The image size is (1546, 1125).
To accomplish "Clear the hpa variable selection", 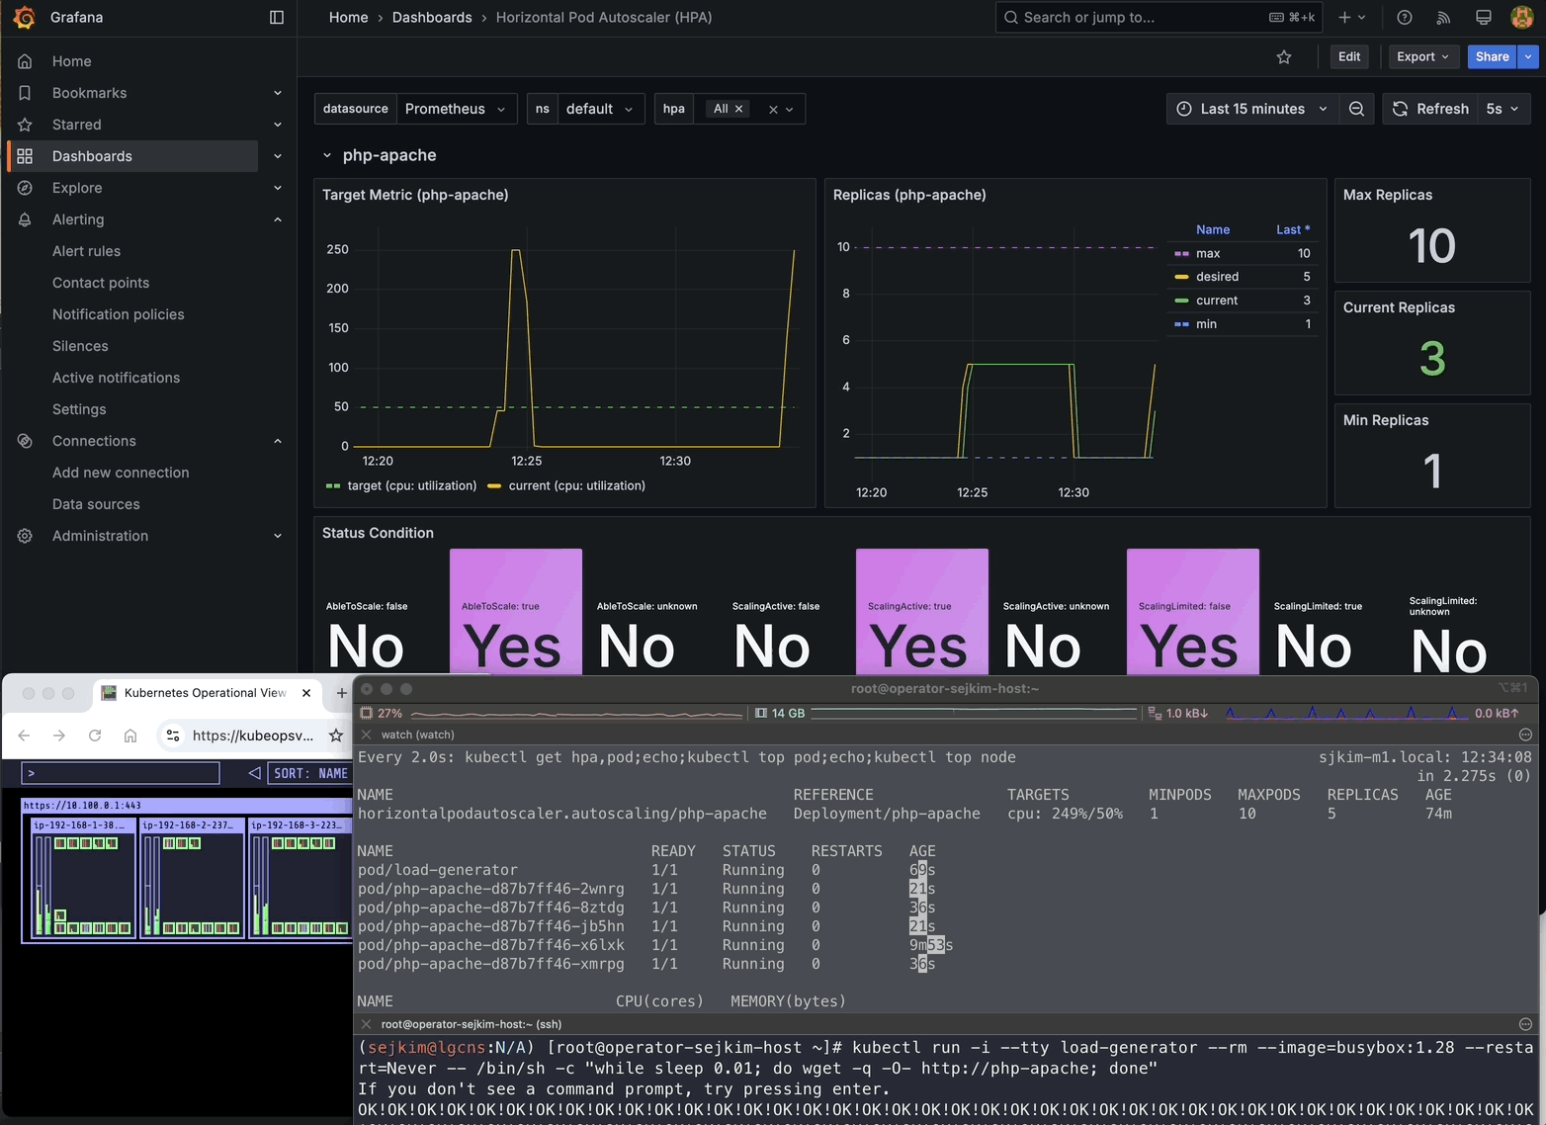I will click(773, 110).
